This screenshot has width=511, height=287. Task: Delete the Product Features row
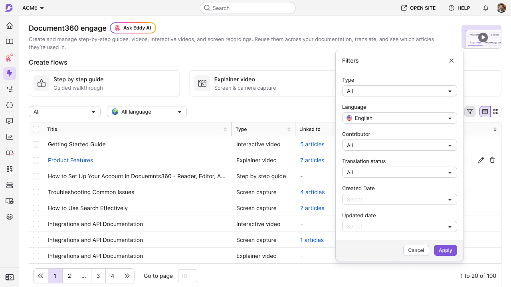pyautogui.click(x=492, y=160)
